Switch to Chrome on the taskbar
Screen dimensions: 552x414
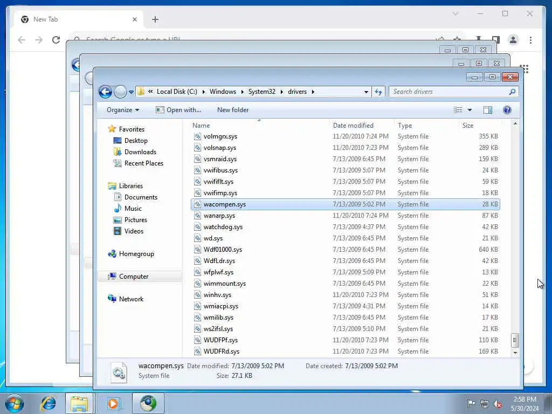148,403
